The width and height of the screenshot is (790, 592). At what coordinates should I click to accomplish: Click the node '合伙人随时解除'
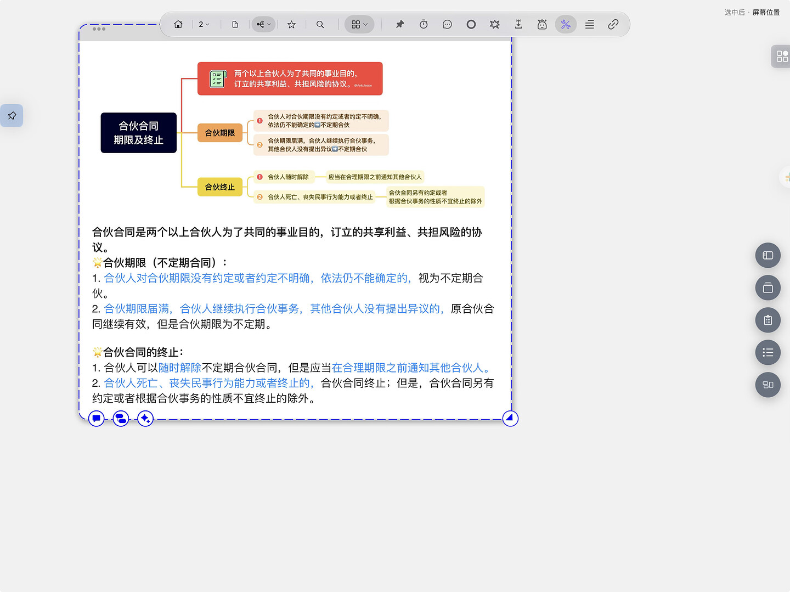pos(284,177)
